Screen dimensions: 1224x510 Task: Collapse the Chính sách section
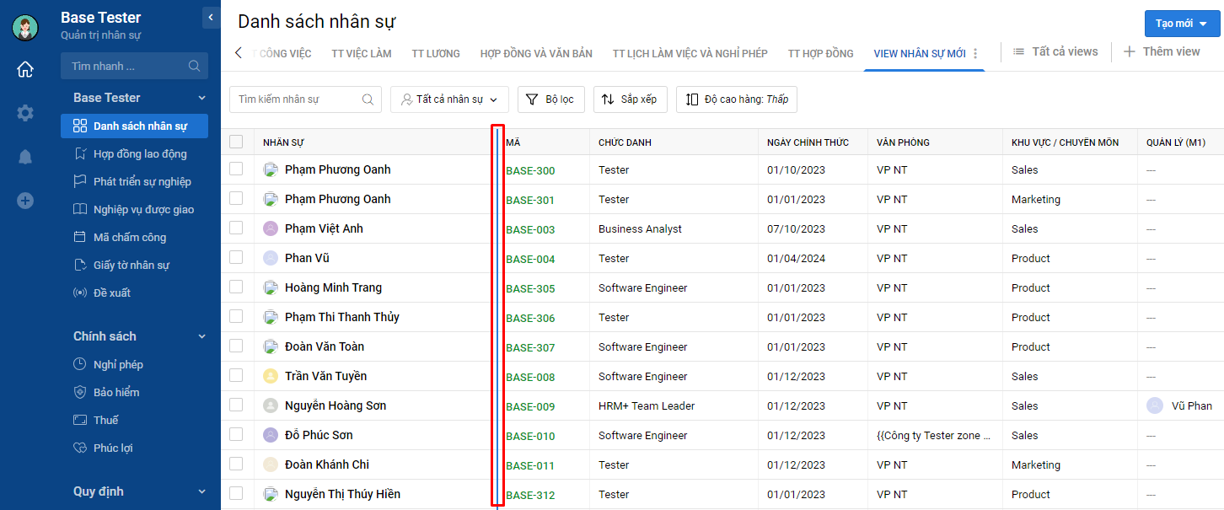coord(201,336)
